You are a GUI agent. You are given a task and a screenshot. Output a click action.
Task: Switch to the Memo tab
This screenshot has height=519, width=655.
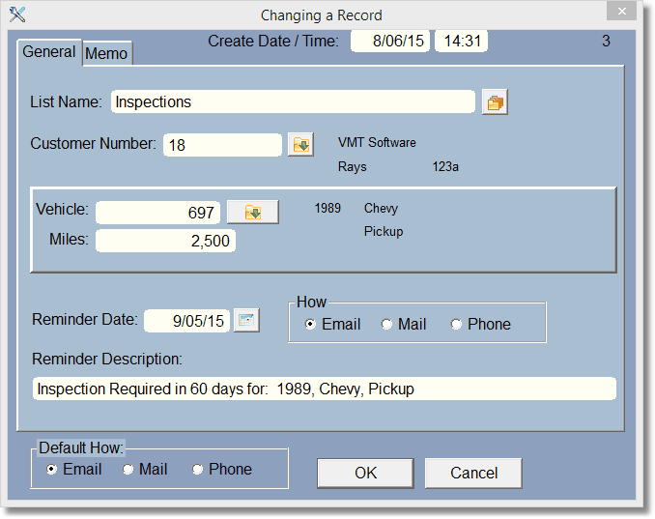pos(106,53)
